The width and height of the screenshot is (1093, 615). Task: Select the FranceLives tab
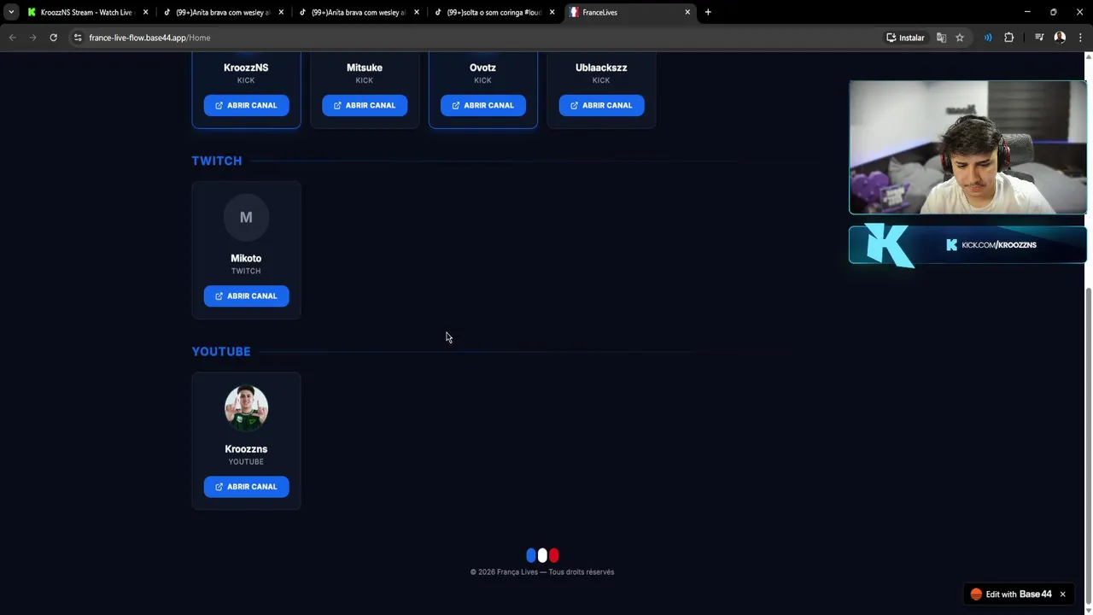(x=630, y=12)
